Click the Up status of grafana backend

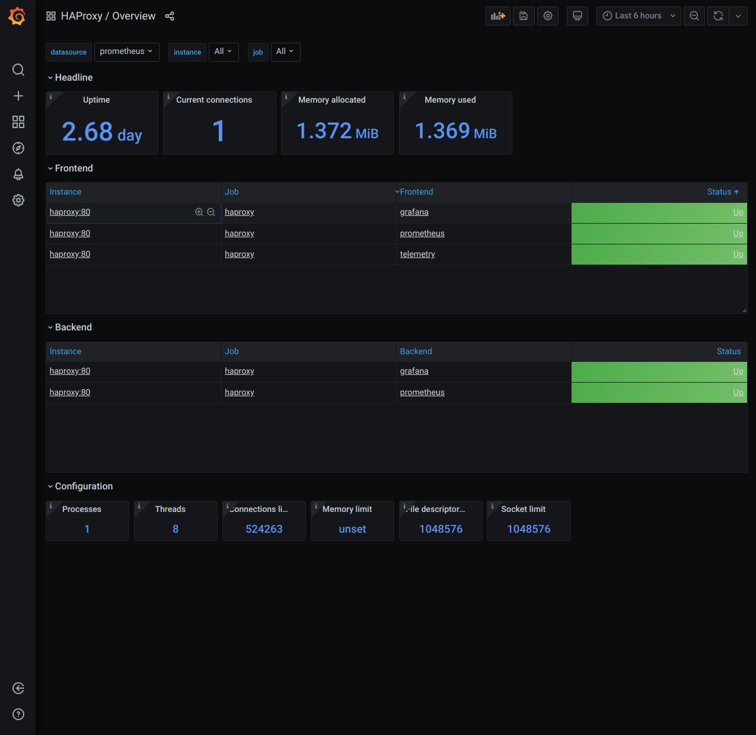pyautogui.click(x=738, y=371)
